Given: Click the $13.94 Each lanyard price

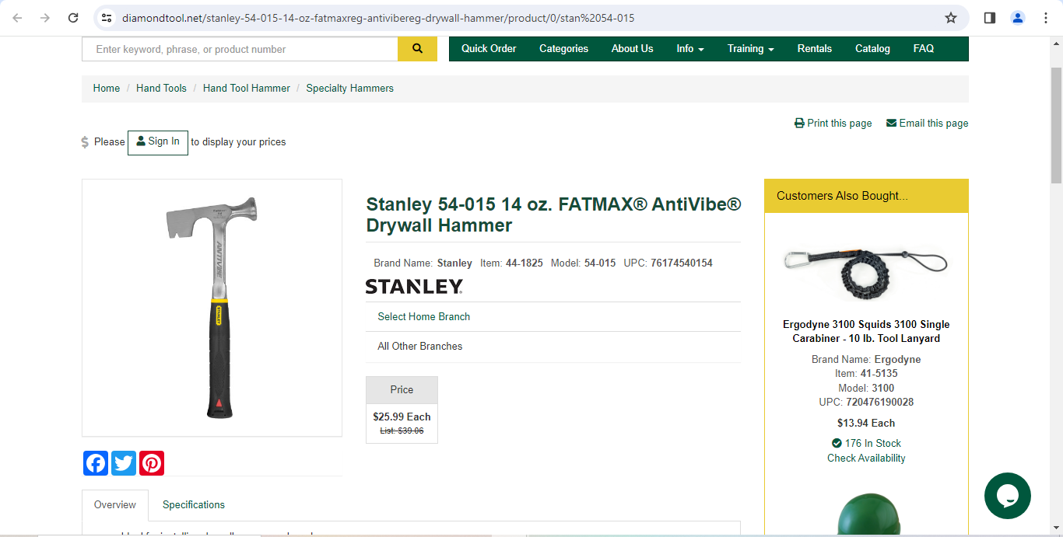Looking at the screenshot, I should pos(866,423).
